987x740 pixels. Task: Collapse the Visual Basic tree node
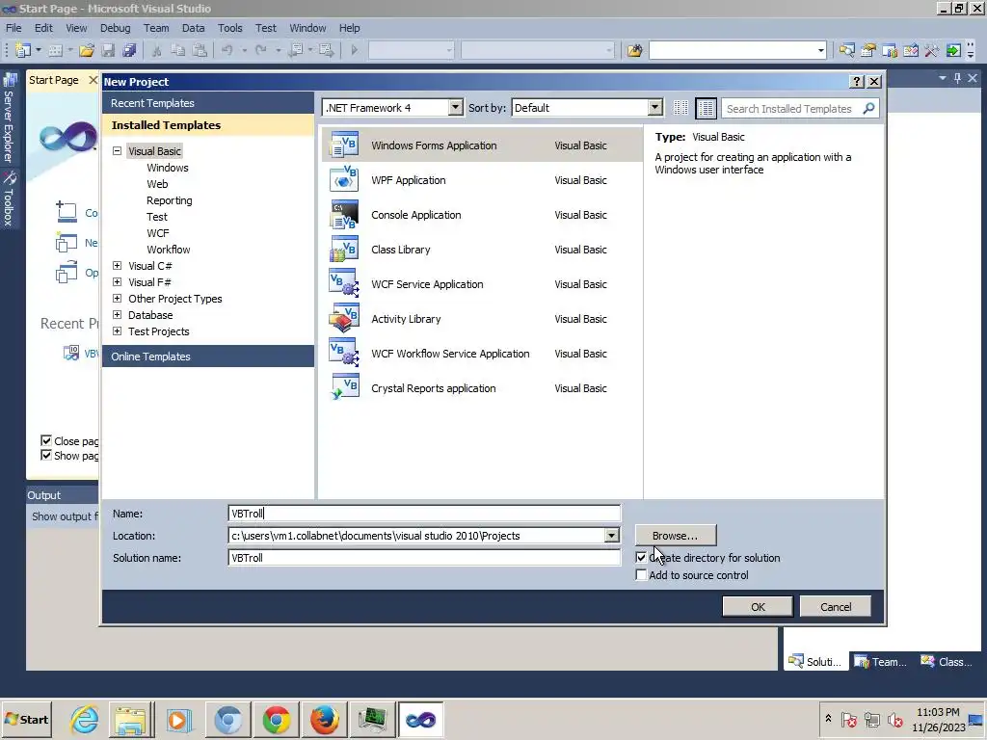click(x=117, y=151)
